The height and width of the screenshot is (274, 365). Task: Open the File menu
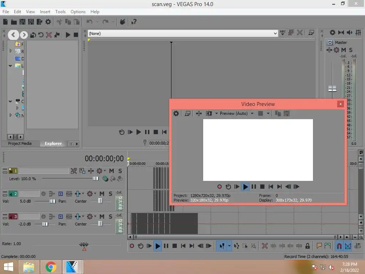coord(6,12)
